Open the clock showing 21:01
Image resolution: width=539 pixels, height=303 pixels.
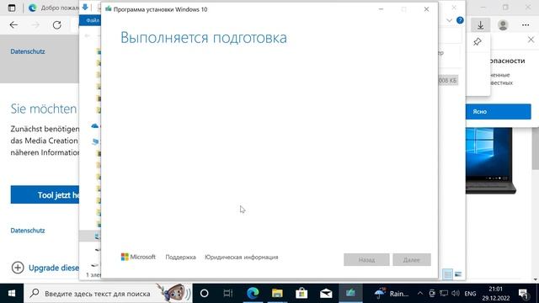tap(495, 294)
